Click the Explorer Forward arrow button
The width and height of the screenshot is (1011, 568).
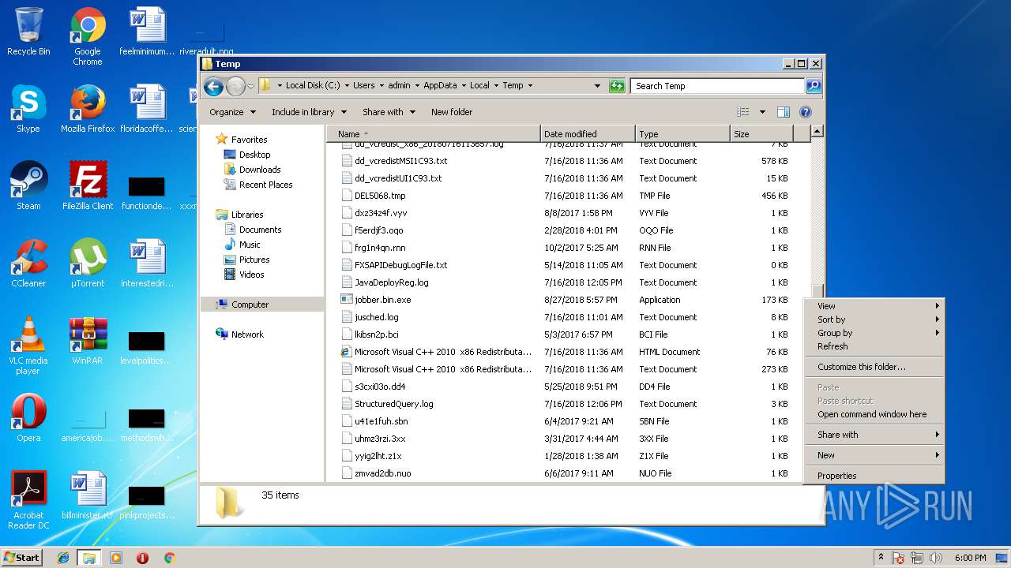pyautogui.click(x=235, y=86)
